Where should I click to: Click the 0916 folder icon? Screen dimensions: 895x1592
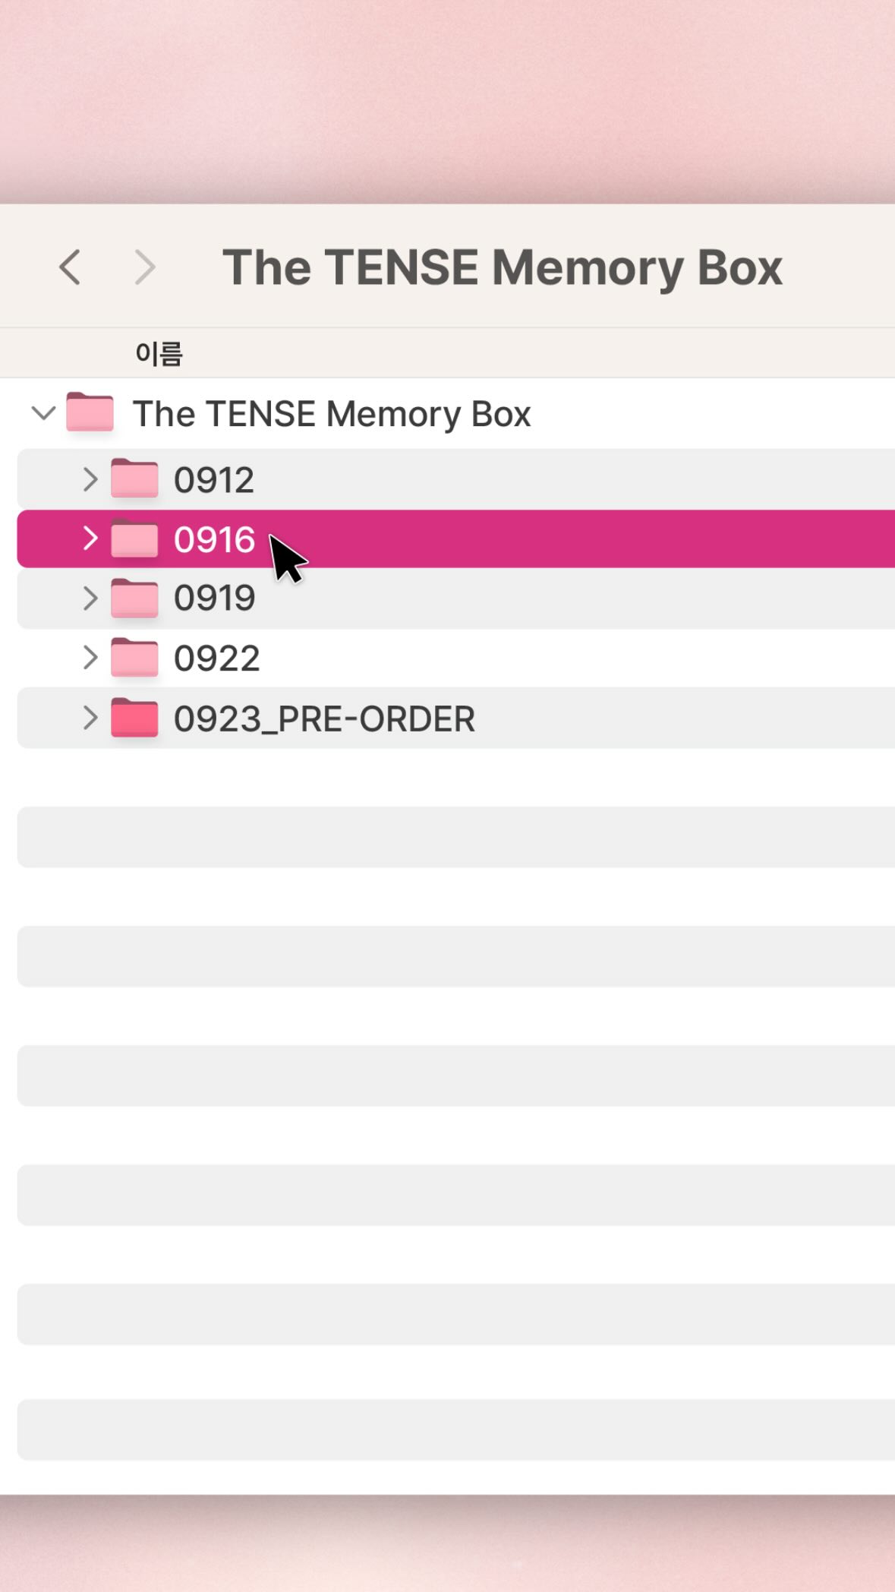(x=134, y=539)
